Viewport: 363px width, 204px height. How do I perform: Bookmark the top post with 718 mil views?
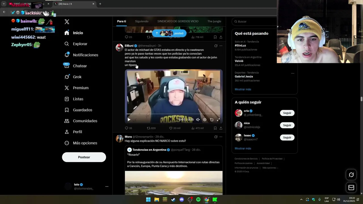tap(215, 37)
